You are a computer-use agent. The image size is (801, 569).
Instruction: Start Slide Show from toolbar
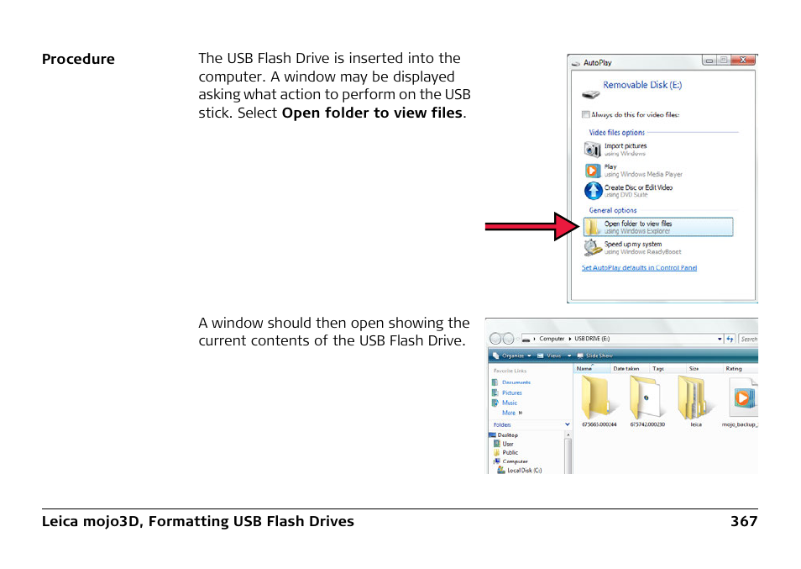595,356
